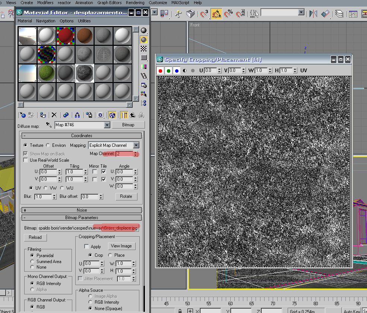Viewport: 367px width, 313px height.
Task: Open the Map #746 name dropdown
Action: pos(107,125)
